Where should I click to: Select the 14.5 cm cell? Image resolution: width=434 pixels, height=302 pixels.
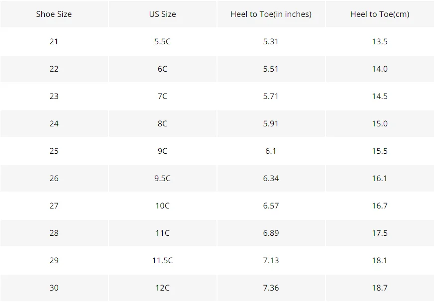380,97
